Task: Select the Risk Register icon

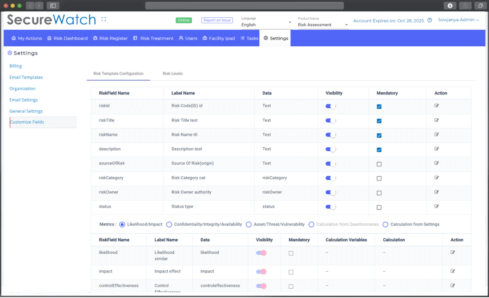Action: pyautogui.click(x=96, y=38)
